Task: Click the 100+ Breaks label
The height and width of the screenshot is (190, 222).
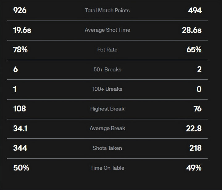Action: (107, 89)
